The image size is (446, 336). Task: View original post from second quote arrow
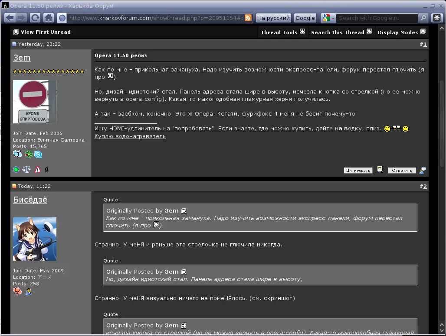(x=184, y=272)
